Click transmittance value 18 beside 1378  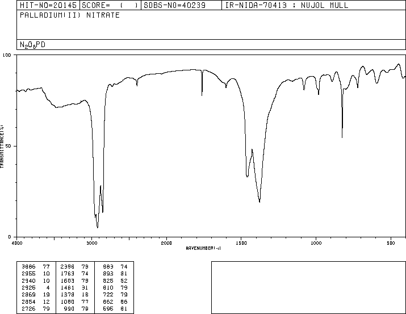[x=85, y=295]
